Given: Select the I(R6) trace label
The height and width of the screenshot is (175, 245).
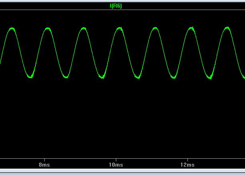Looking at the screenshot, I should pyautogui.click(x=116, y=6).
